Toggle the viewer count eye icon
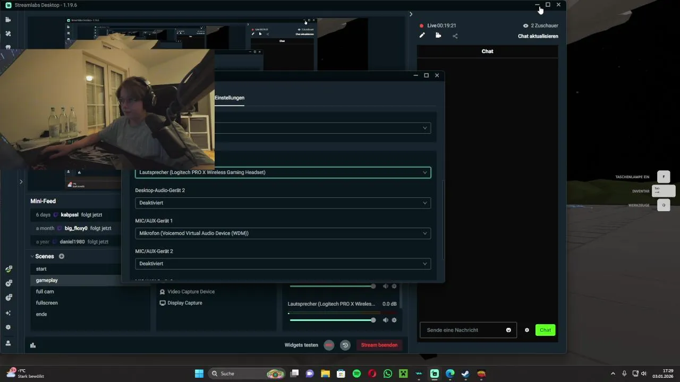 click(x=526, y=25)
